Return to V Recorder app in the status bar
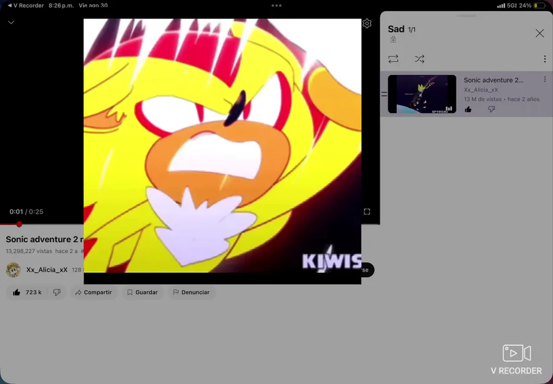The width and height of the screenshot is (553, 384). click(25, 6)
